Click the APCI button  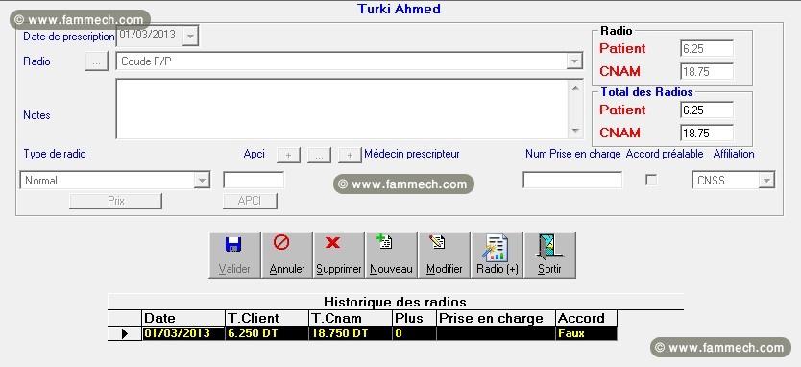click(x=251, y=201)
